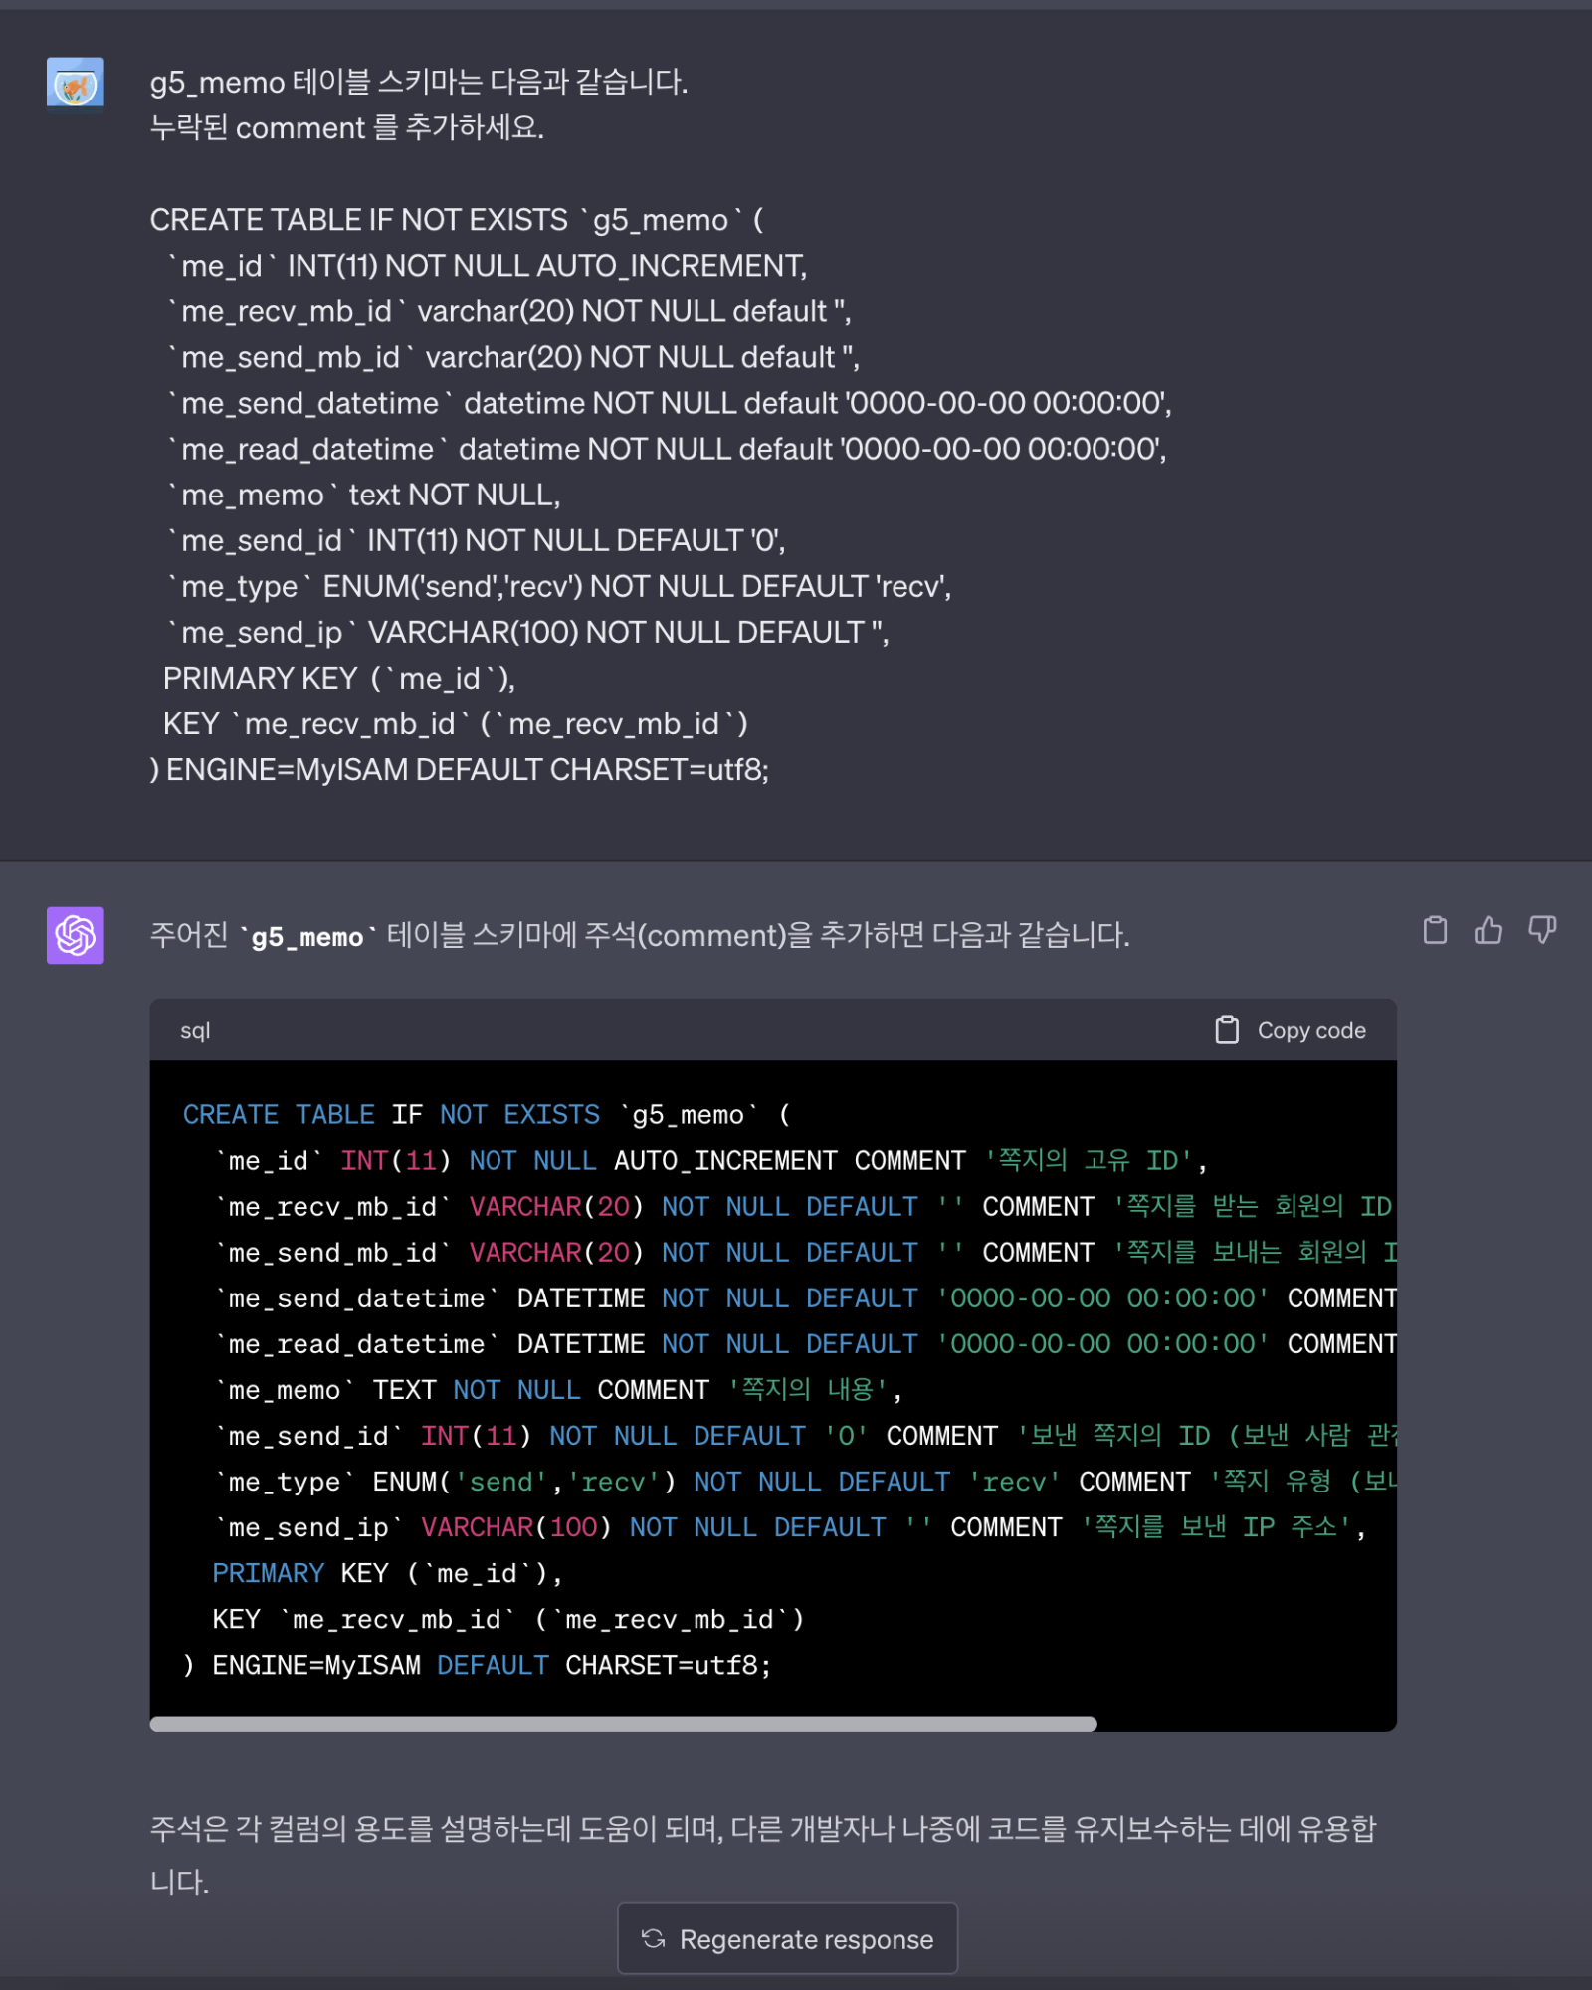Click the user profile avatar
Viewport: 1592px width, 1990px height.
pyautogui.click(x=75, y=86)
